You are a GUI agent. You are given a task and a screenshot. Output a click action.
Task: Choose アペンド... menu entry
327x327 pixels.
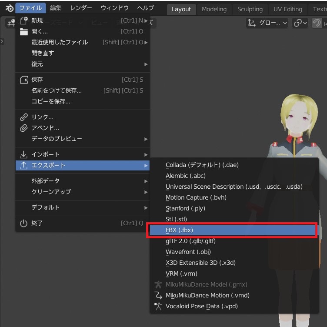coord(83,128)
